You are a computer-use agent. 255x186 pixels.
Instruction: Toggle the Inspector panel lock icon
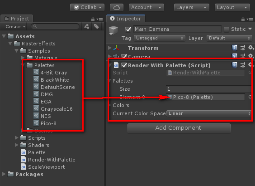243,19
